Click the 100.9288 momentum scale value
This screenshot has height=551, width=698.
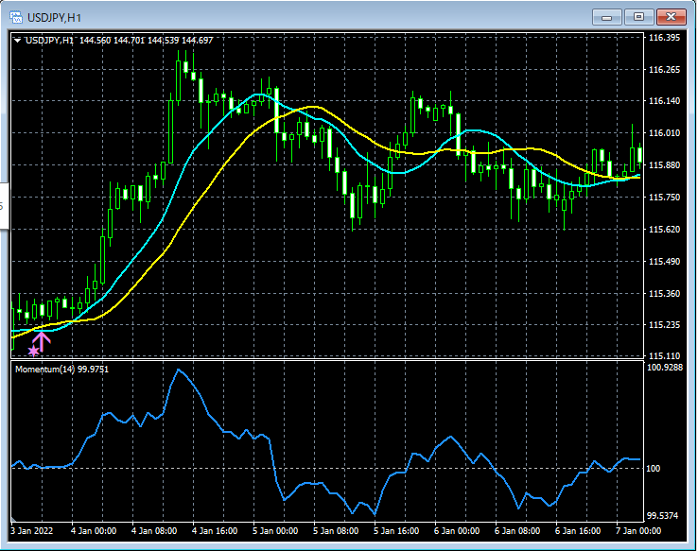pos(665,368)
